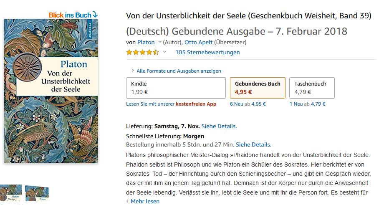Select the second small thumbnail image

(37, 193)
